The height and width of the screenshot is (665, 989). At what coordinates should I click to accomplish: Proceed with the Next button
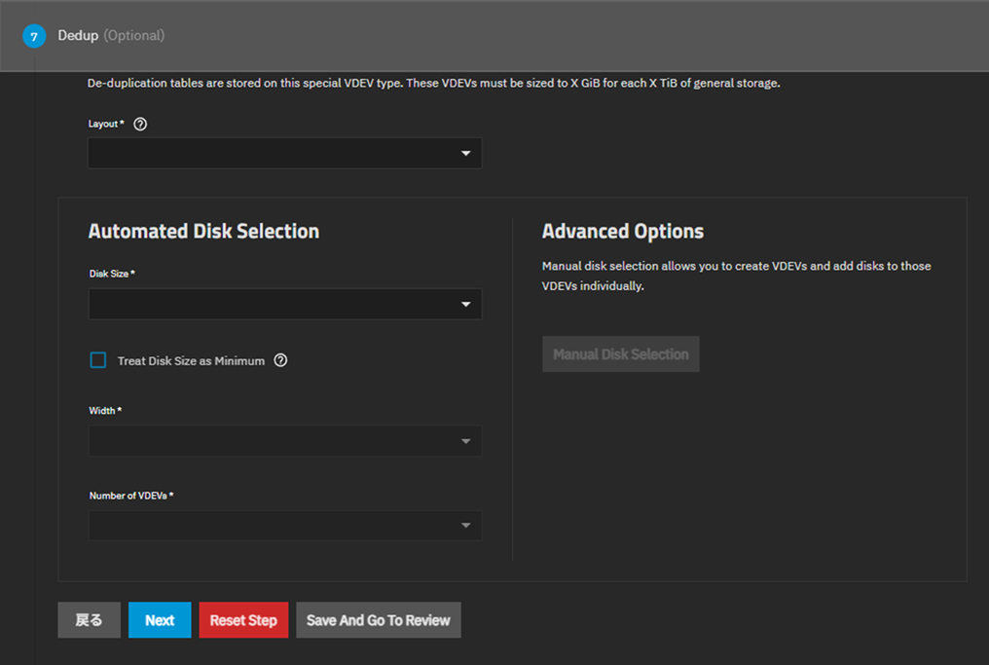(160, 620)
